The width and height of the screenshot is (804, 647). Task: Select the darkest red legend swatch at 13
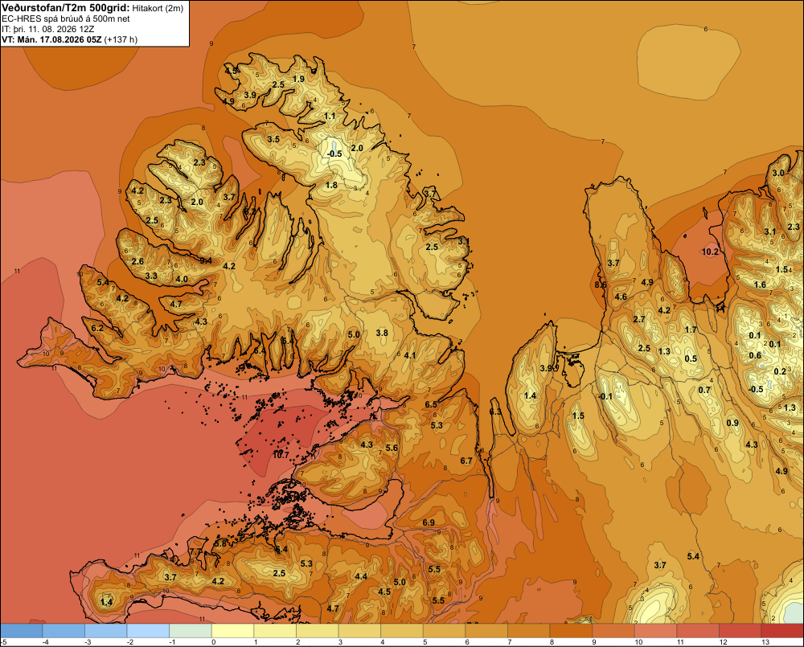782,631
